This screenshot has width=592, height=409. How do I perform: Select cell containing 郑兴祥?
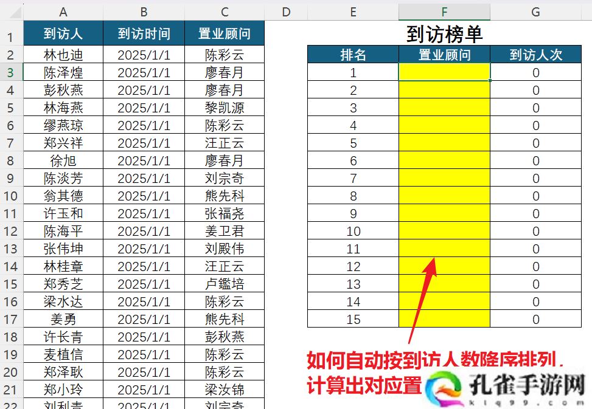(63, 142)
